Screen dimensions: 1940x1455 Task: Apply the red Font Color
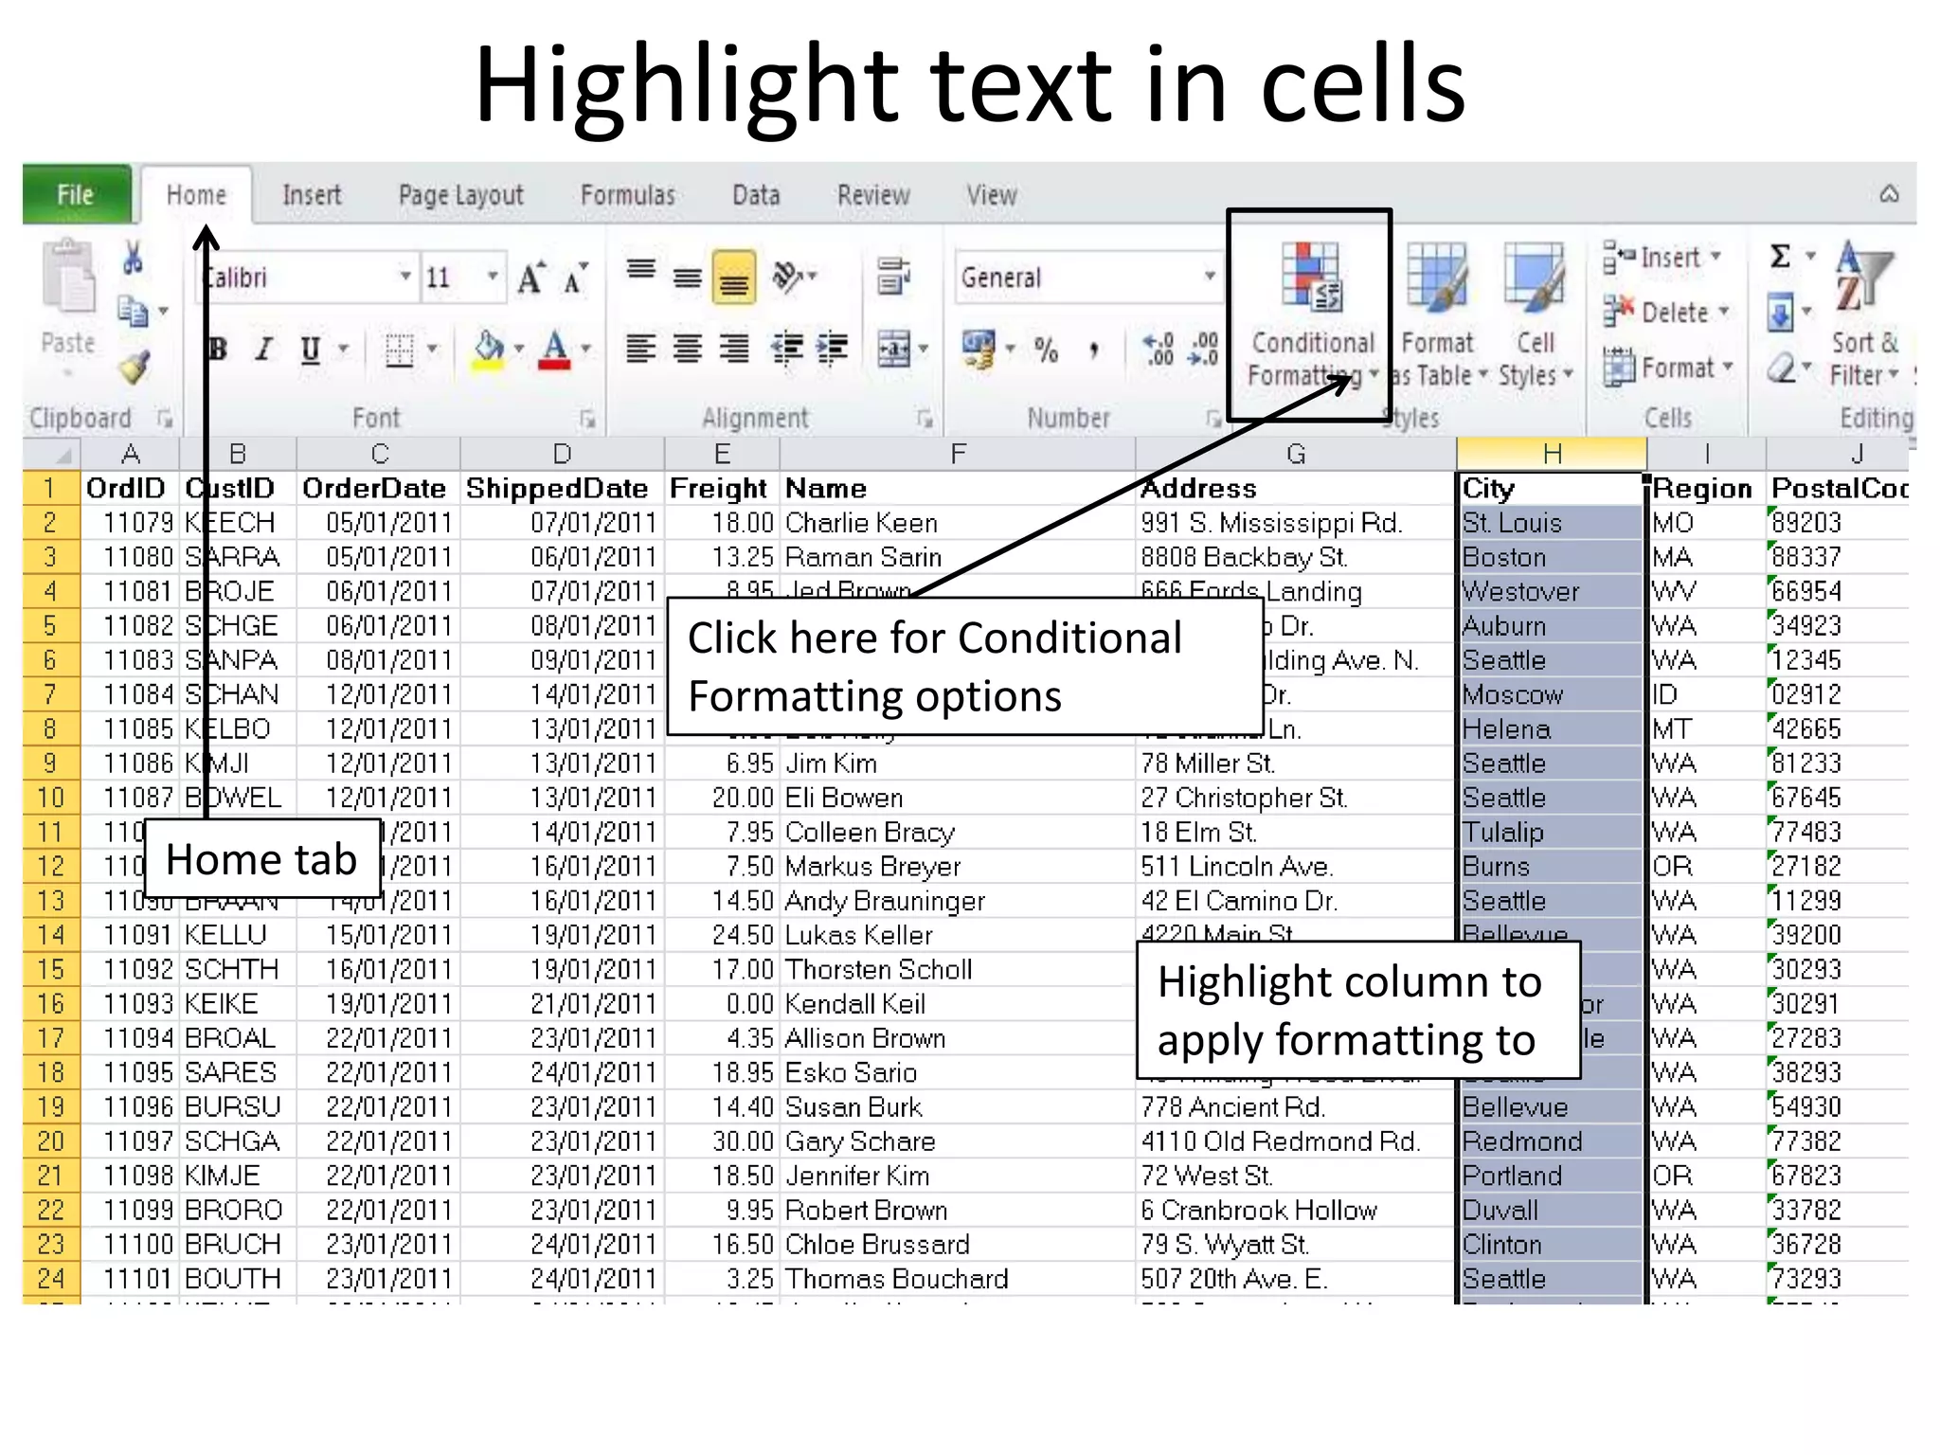pyautogui.click(x=555, y=350)
